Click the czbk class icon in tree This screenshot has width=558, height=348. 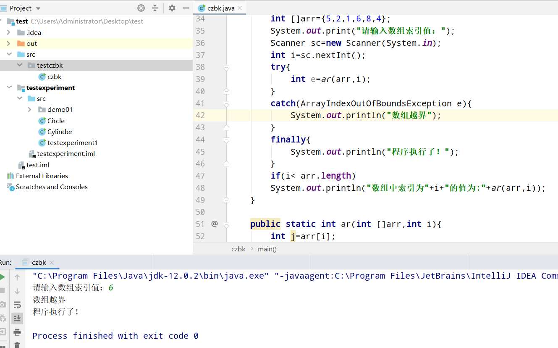pos(42,76)
